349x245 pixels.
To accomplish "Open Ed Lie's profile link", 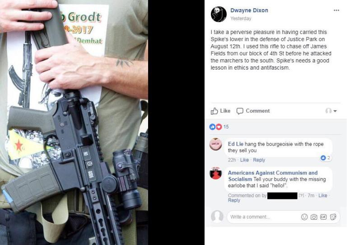I will click(x=236, y=144).
